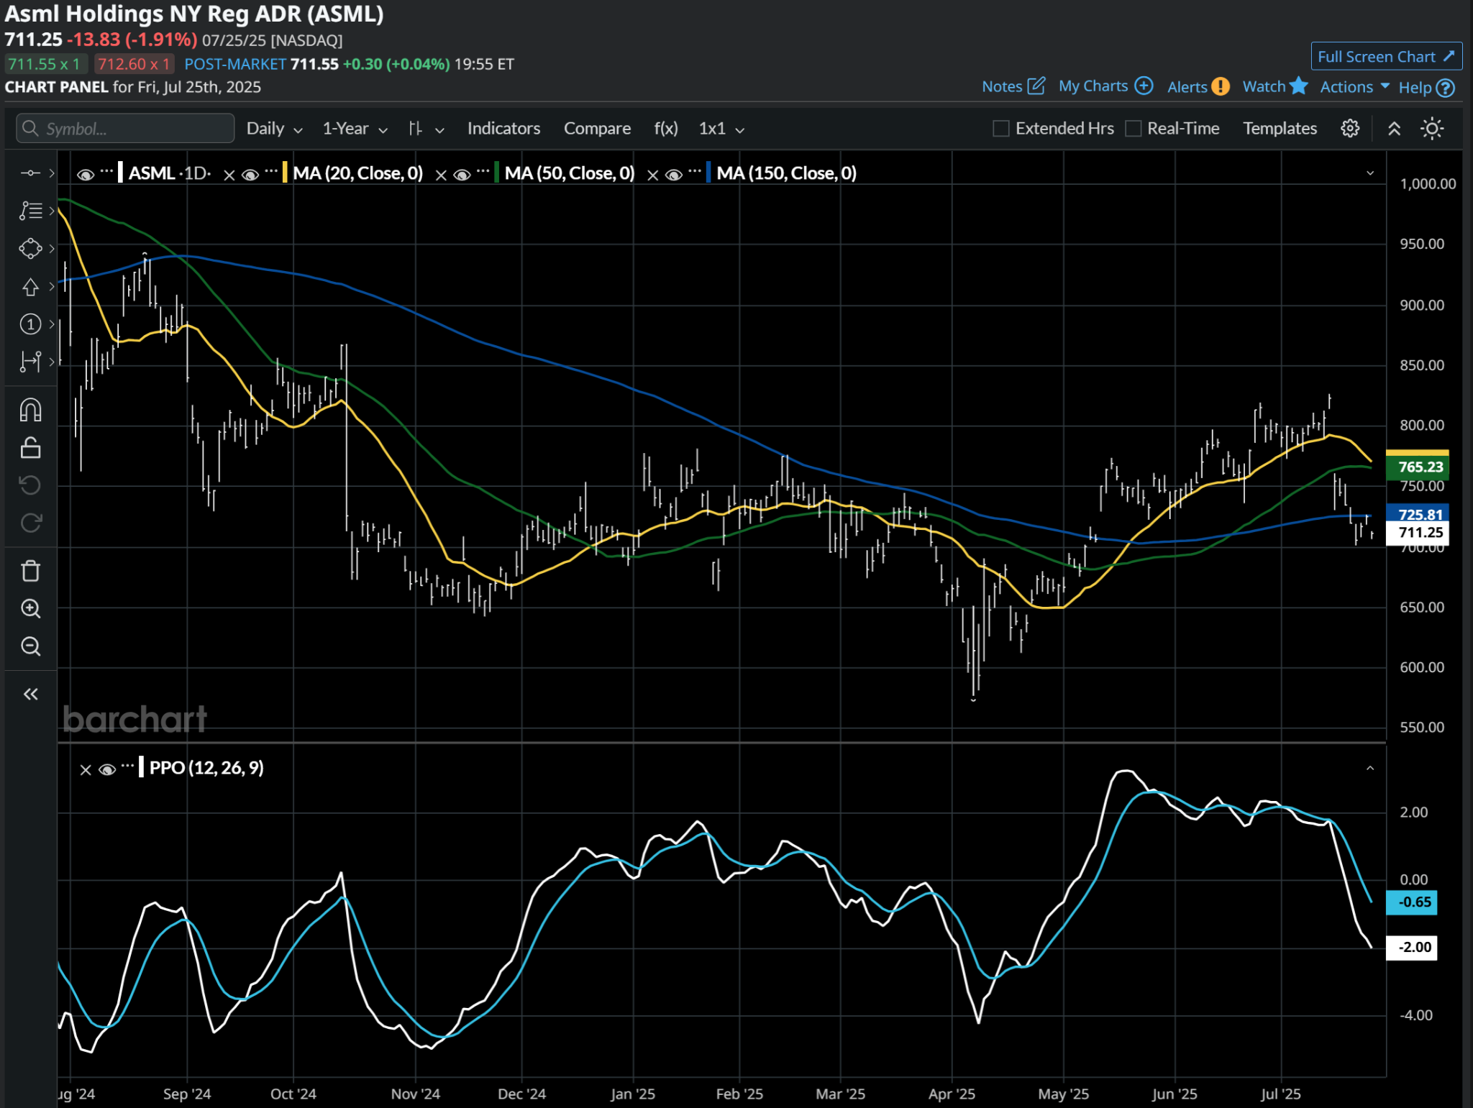Zoom out of the chart

pyautogui.click(x=30, y=646)
